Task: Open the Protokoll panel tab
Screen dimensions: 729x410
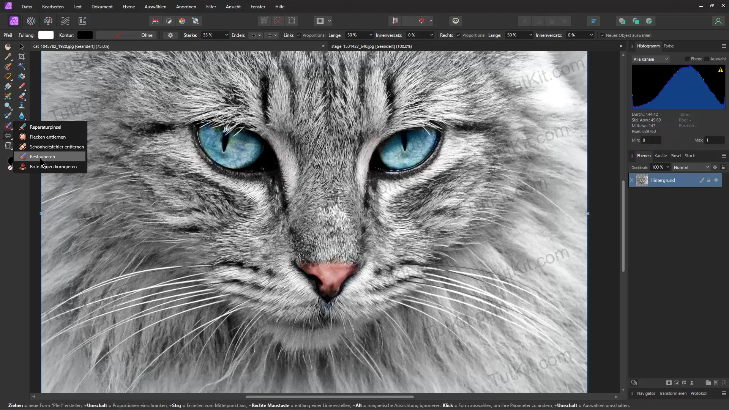Action: (x=699, y=393)
